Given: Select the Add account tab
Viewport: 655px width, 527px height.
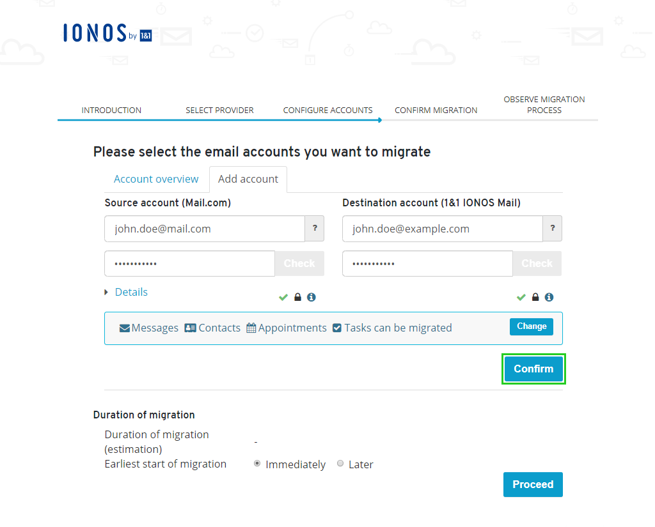Looking at the screenshot, I should (x=248, y=179).
